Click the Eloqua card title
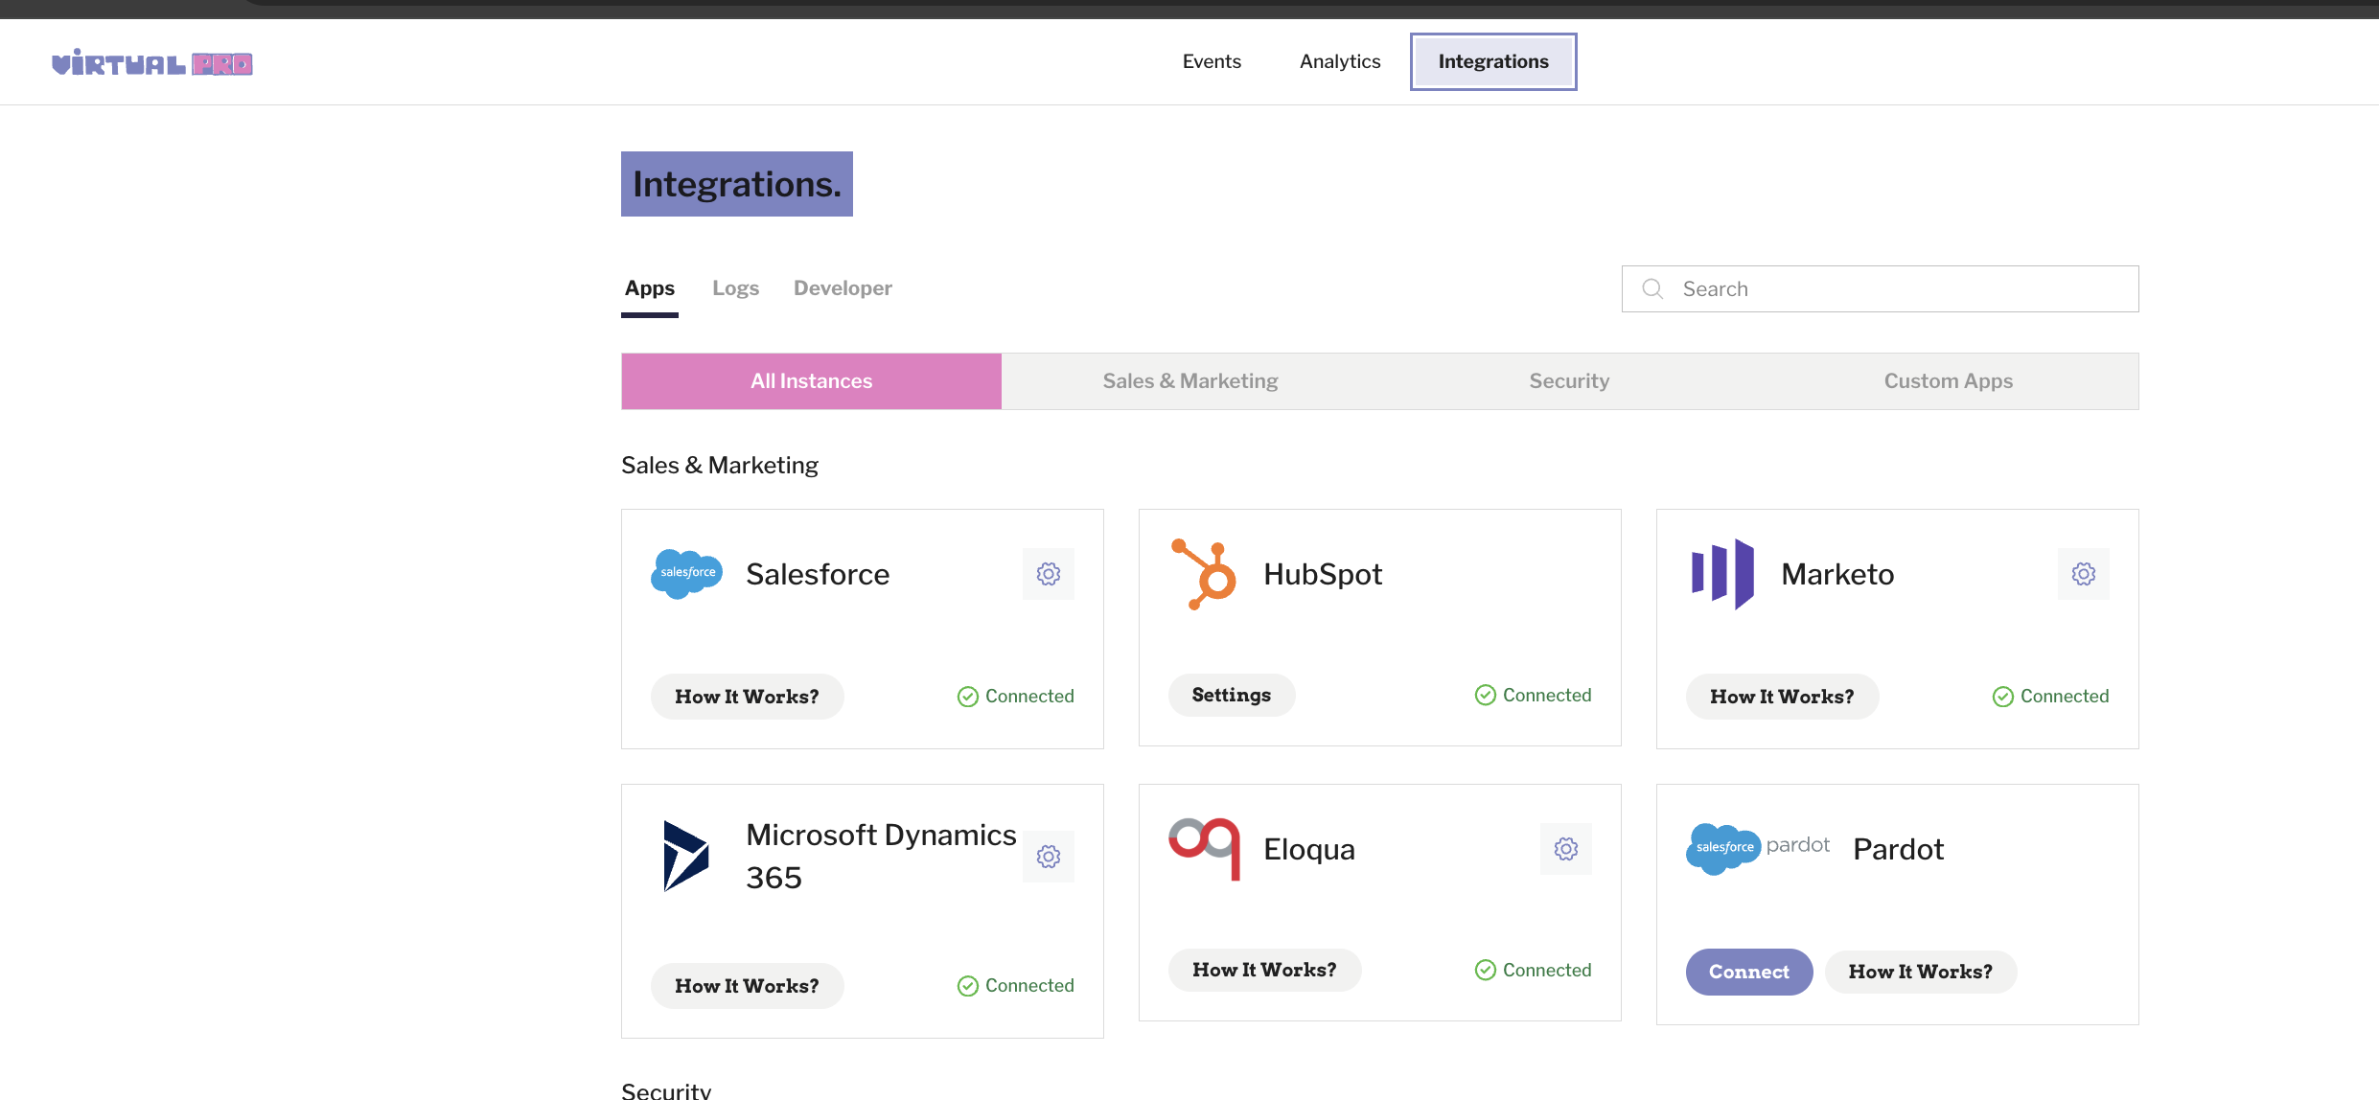 [1309, 849]
